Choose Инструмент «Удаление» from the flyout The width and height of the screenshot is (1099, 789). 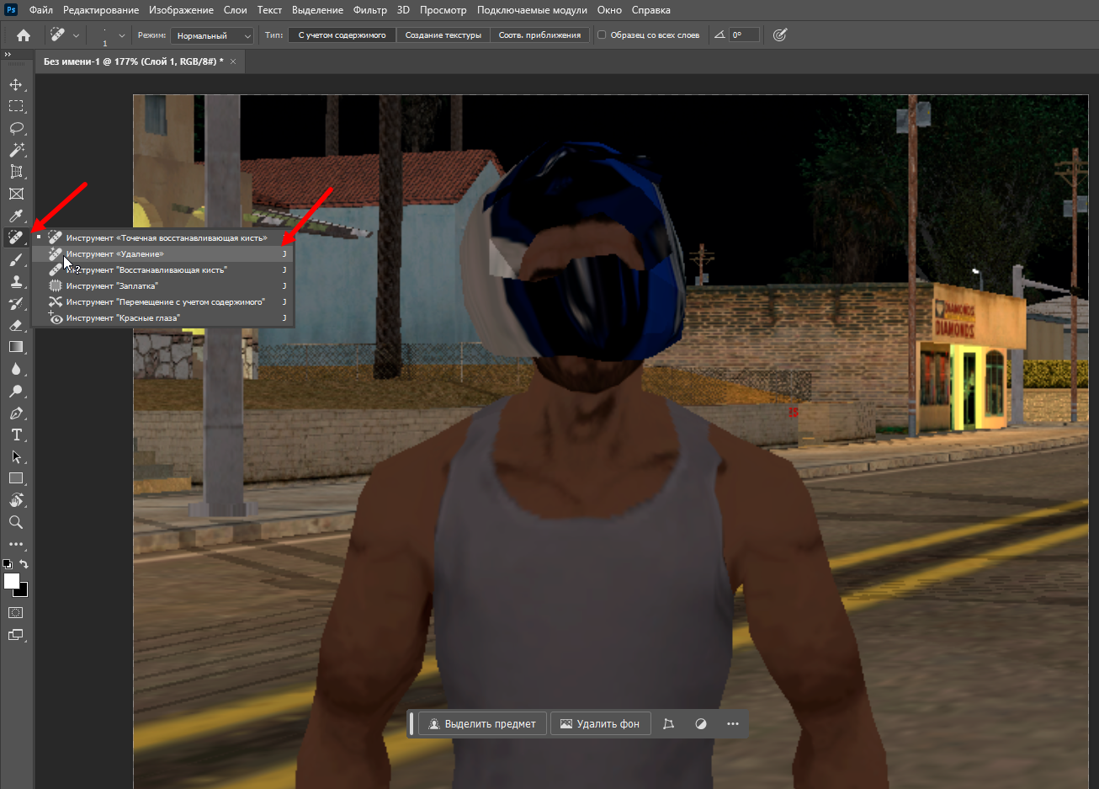pyautogui.click(x=115, y=253)
